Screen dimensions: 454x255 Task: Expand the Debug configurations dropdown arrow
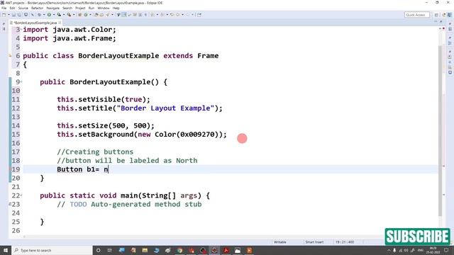44,15
